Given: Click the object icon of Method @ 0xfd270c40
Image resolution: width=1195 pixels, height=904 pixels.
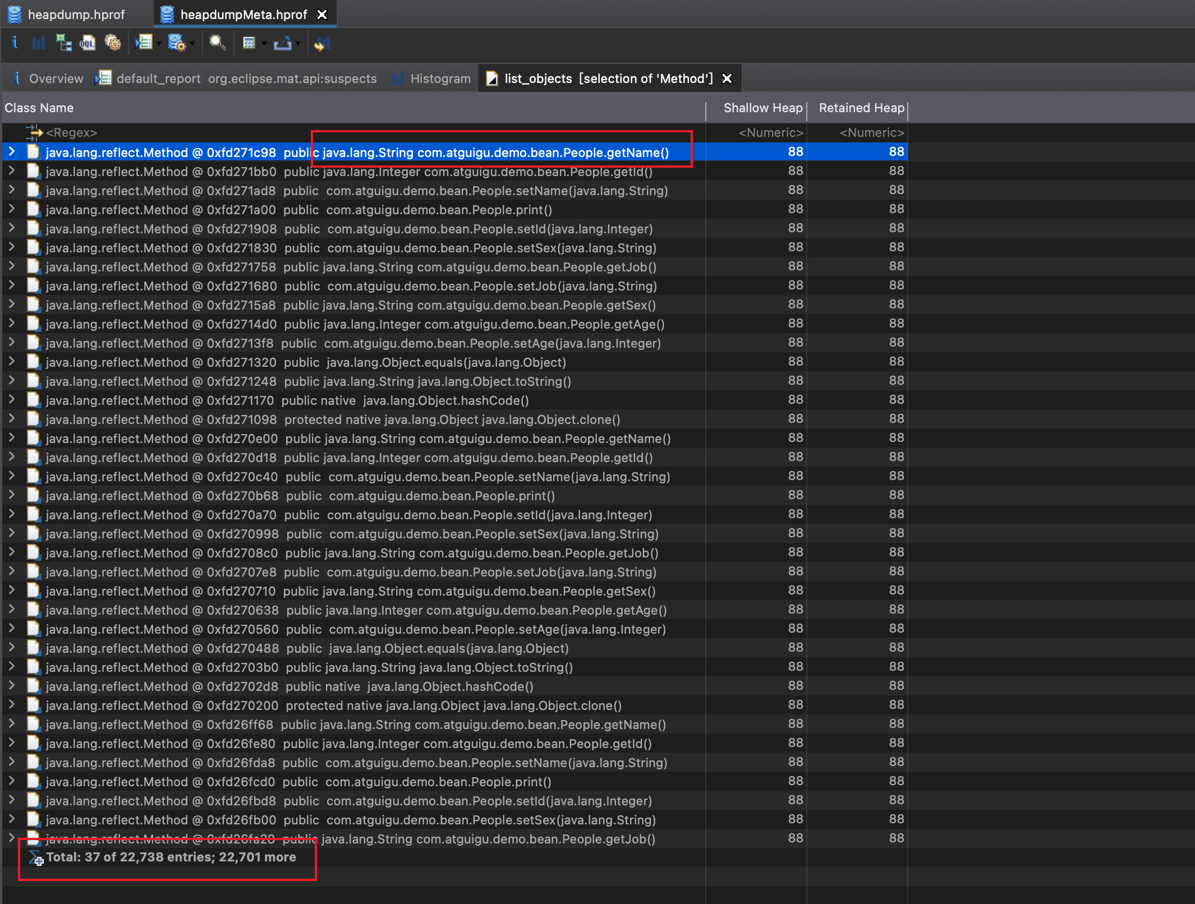Looking at the screenshot, I should point(34,476).
